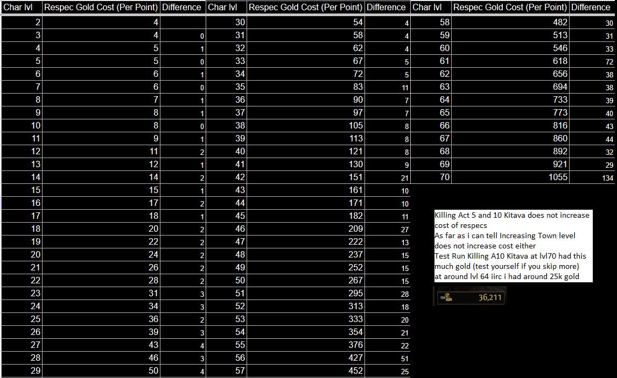Select char level cell 70

[431, 177]
